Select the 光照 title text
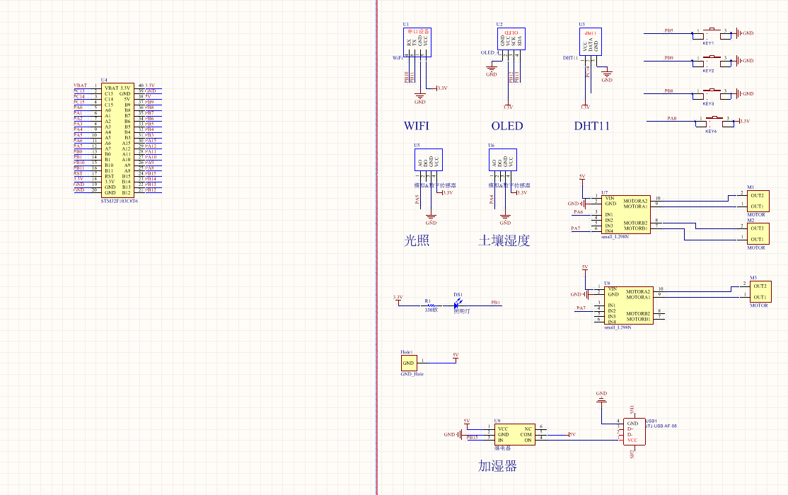The image size is (788, 495). coord(417,240)
